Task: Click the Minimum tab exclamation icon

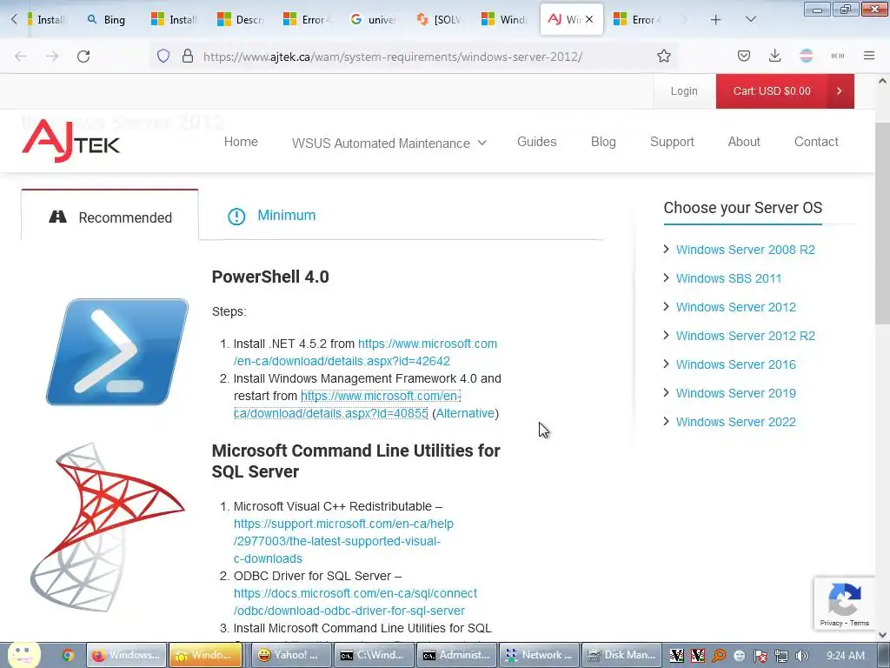Action: coord(236,216)
